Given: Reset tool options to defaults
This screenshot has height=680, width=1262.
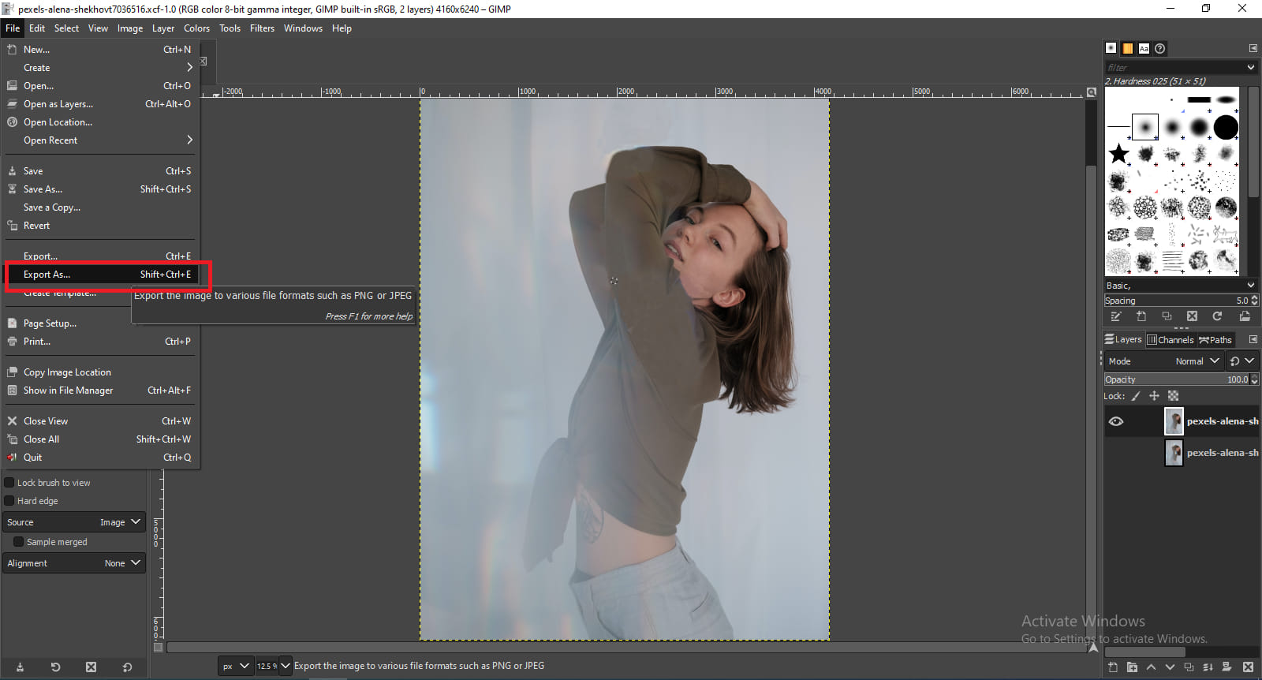Looking at the screenshot, I should [x=127, y=667].
